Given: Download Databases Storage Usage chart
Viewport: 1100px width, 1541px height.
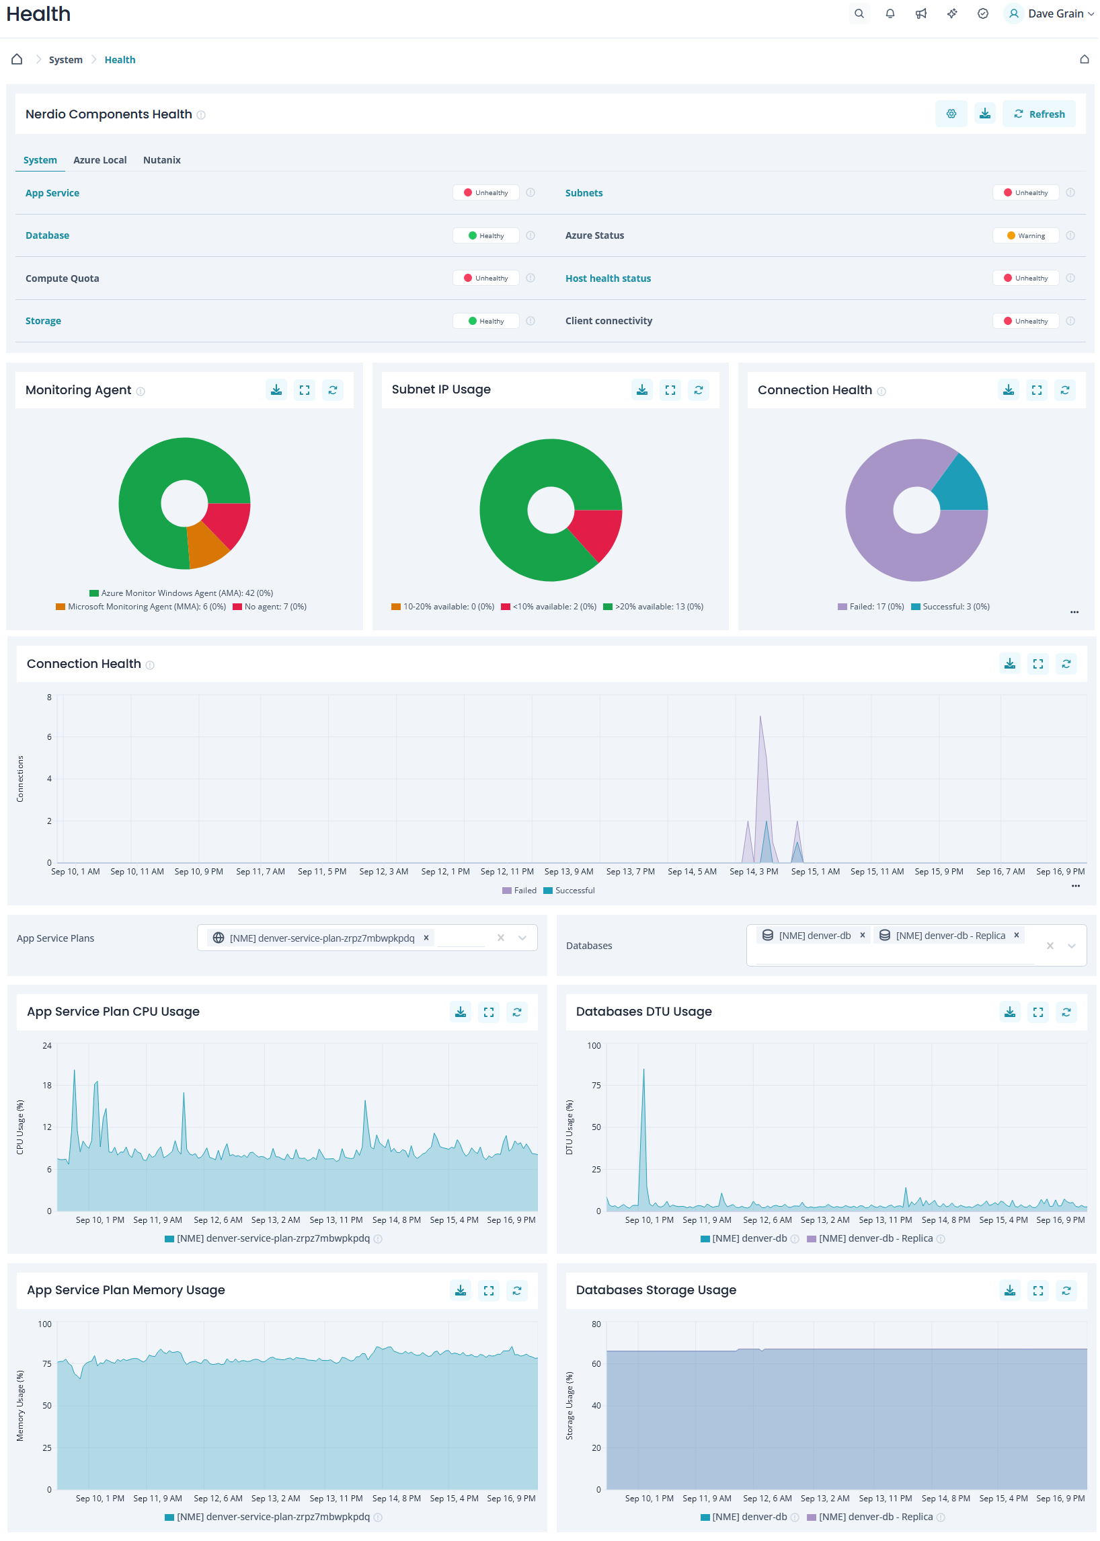Looking at the screenshot, I should (1010, 1291).
